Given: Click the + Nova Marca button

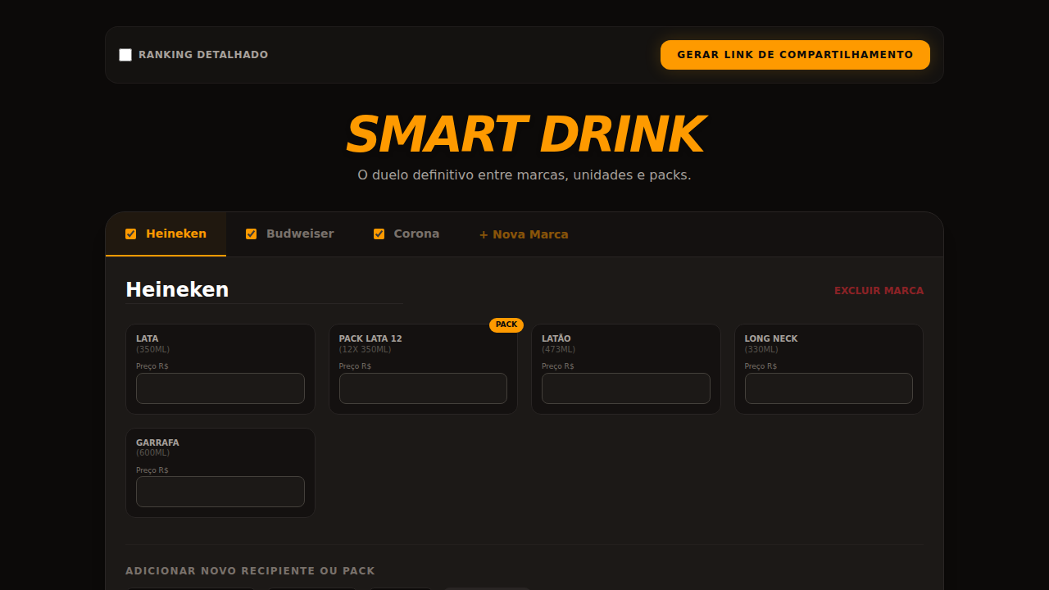Looking at the screenshot, I should [x=524, y=234].
